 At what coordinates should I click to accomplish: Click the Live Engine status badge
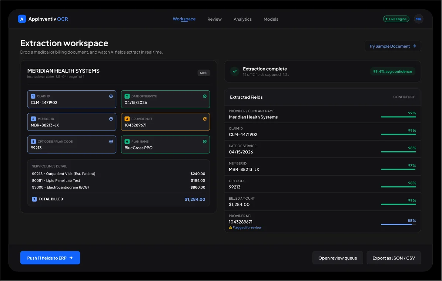[396, 19]
